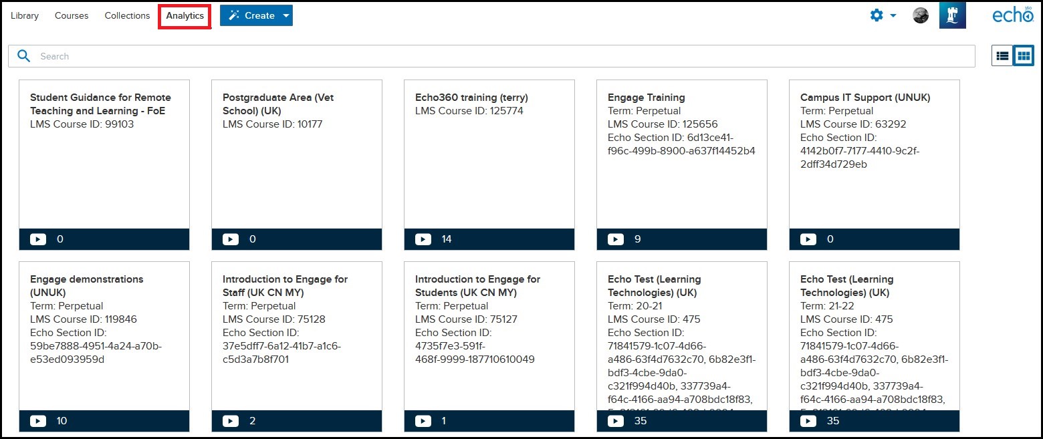Click the 'Term: 20-21' line
Screen dimensions: 1043x439
[635, 306]
